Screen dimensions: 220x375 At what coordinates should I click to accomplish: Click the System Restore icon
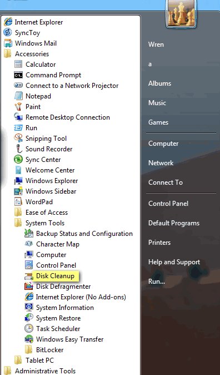[29, 318]
